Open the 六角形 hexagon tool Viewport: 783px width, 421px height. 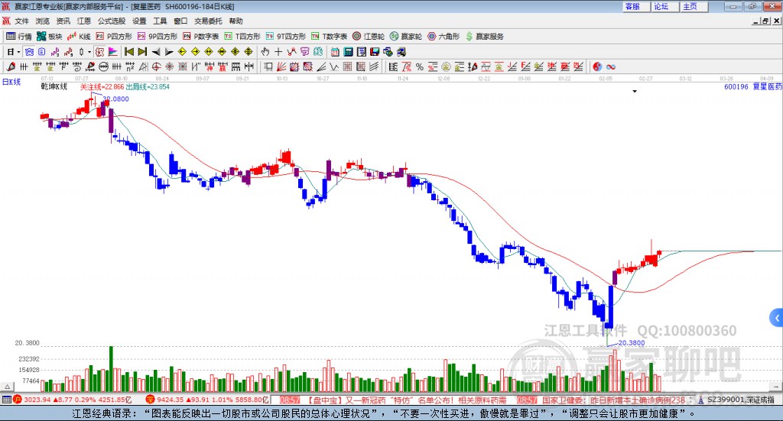pos(443,37)
